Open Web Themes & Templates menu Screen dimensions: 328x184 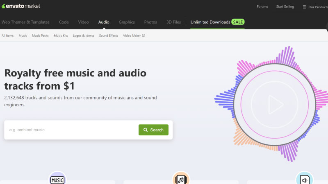pos(25,22)
